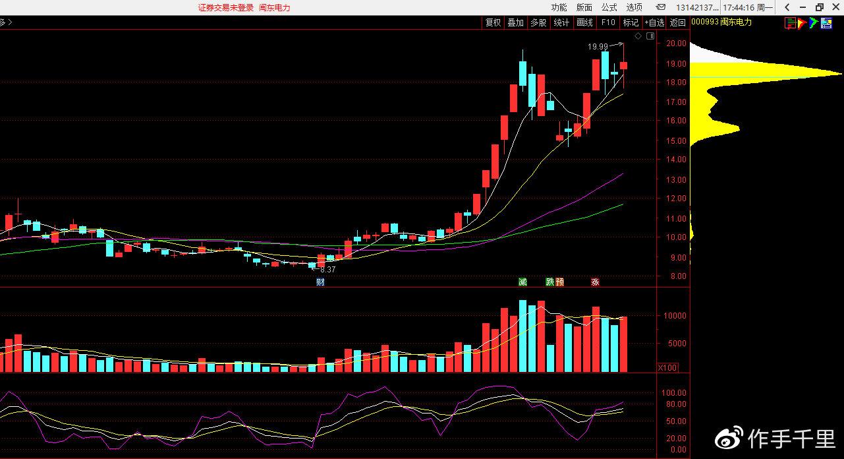Click the 预 marker under the chart
Viewport: 844px width, 459px height.
[x=559, y=282]
